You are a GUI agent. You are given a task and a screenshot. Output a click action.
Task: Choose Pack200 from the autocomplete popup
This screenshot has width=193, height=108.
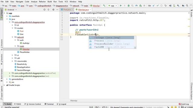(x=112, y=47)
